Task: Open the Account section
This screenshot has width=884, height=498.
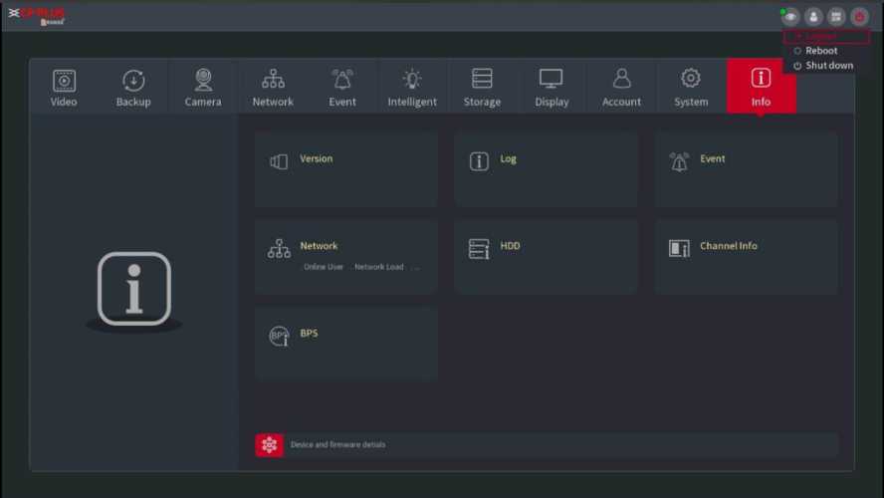Action: tap(621, 88)
